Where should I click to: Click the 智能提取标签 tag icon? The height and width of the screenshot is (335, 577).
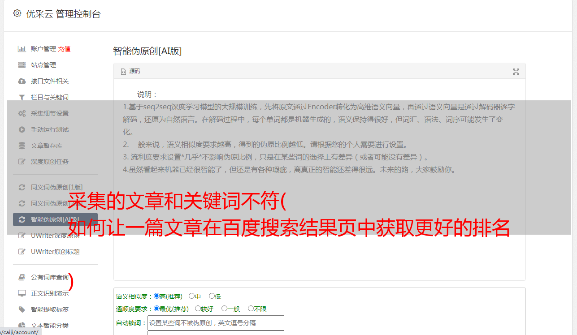22,309
